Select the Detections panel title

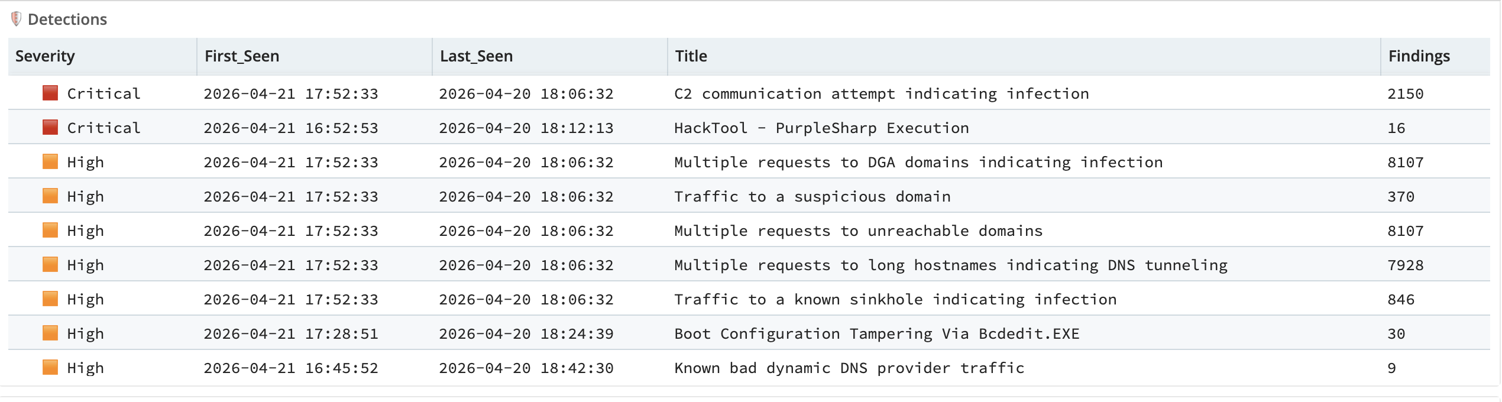tap(67, 20)
